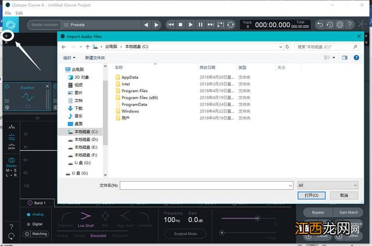Sort files by 类型 column
Screen dimensions: 372x246
tap(242, 67)
